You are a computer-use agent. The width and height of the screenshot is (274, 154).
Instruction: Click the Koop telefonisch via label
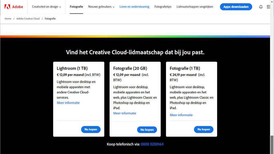coord(123,144)
